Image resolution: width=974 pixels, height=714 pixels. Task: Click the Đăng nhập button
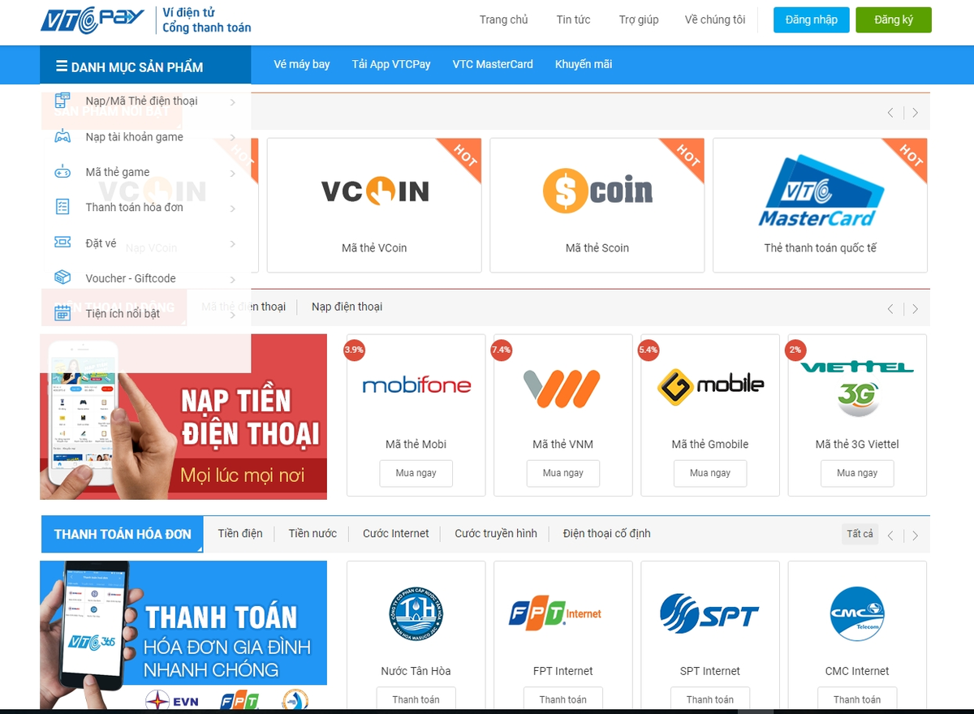pos(812,19)
